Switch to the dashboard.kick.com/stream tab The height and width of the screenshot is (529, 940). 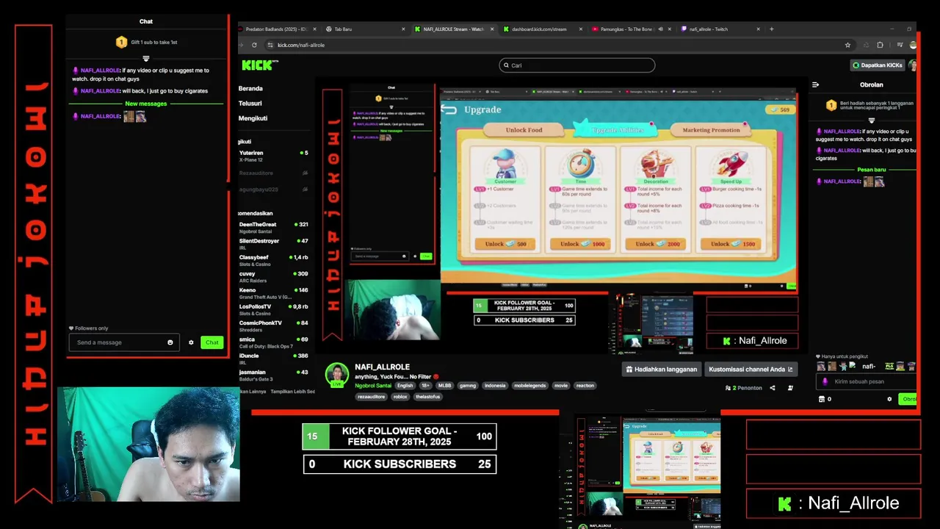[x=542, y=29]
